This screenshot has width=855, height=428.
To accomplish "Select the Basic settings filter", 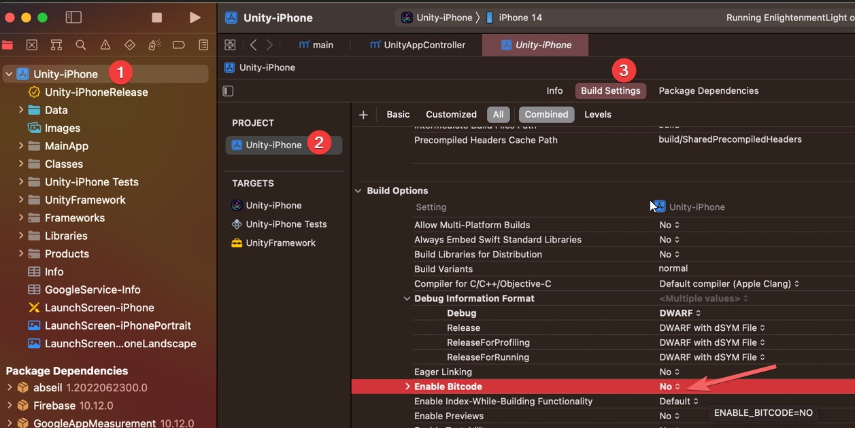I will pyautogui.click(x=398, y=115).
